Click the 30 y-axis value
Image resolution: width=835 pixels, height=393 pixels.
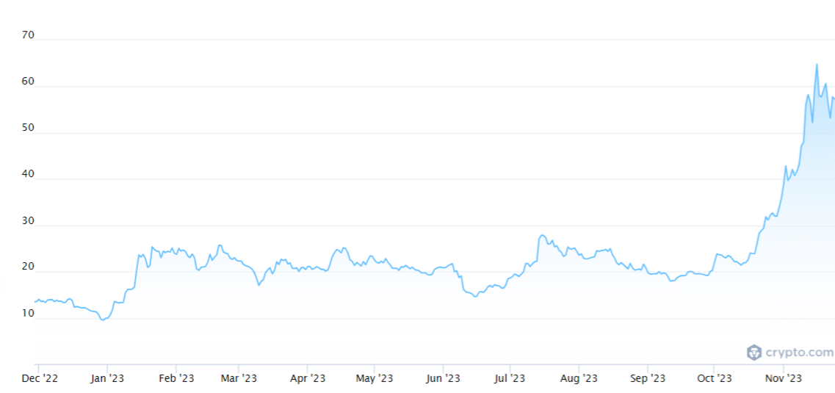pos(28,220)
